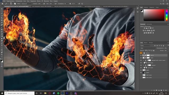Viewport: 169px width, 95px height.
Task: Select the Zoom tool in the toolbox
Action: point(2,55)
